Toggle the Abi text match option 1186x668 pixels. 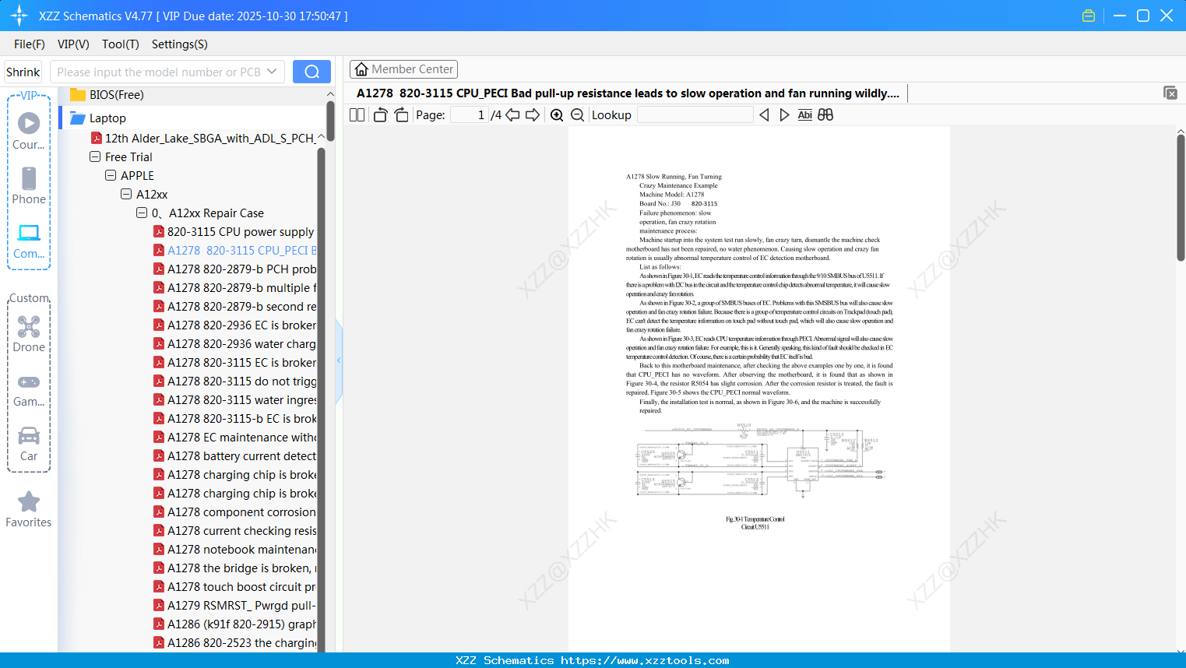pyautogui.click(x=805, y=114)
